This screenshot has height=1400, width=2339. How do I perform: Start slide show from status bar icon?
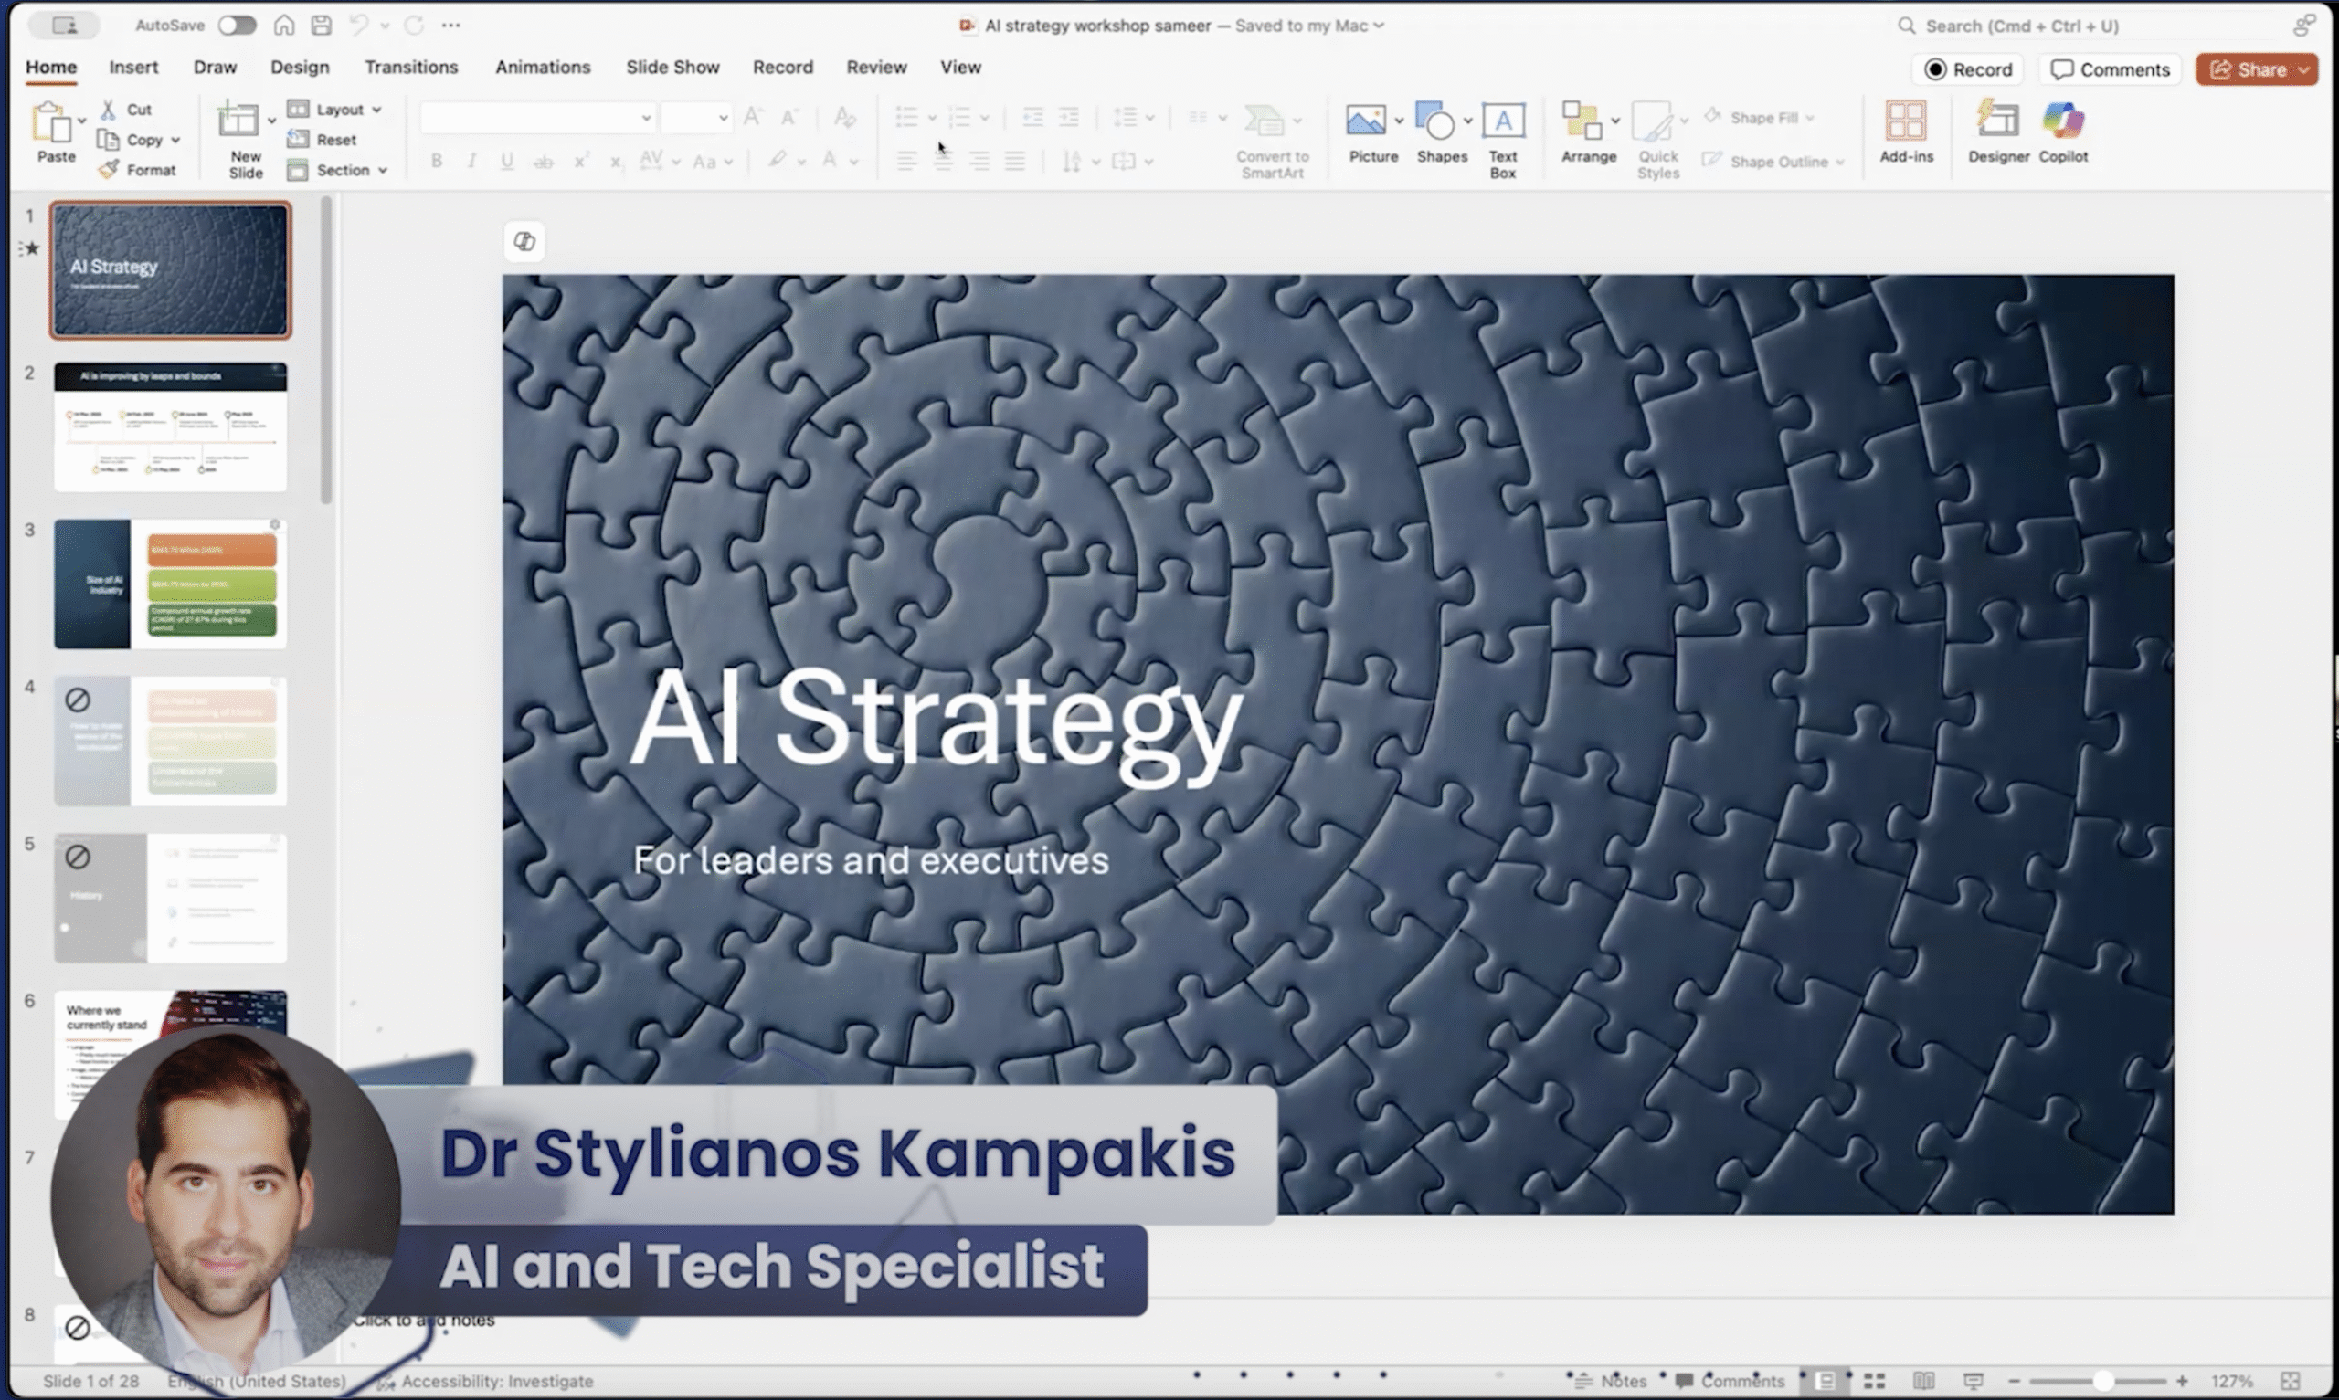click(1972, 1380)
